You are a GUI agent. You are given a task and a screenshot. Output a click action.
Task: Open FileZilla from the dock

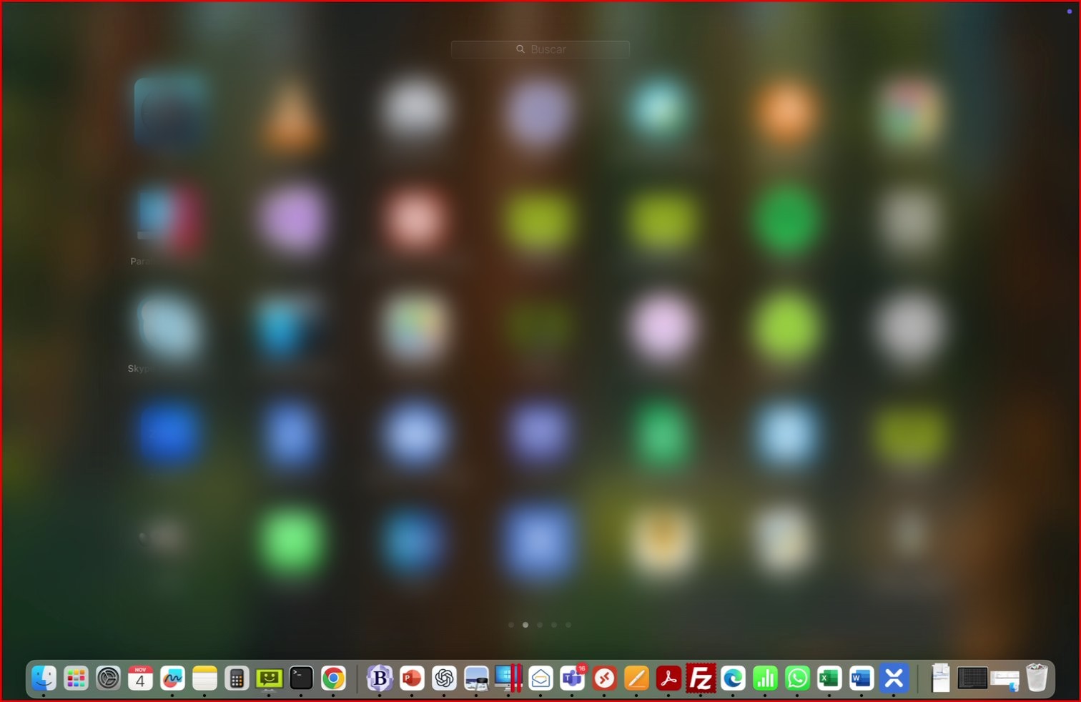tap(701, 678)
